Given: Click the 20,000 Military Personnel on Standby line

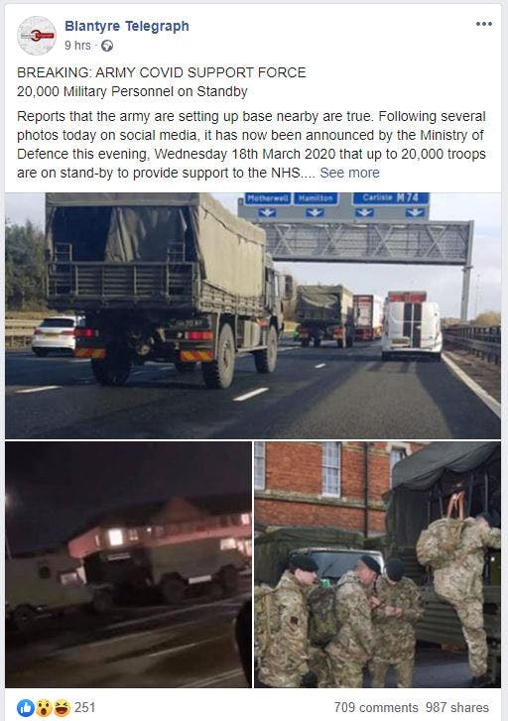Looking at the screenshot, I should (132, 91).
